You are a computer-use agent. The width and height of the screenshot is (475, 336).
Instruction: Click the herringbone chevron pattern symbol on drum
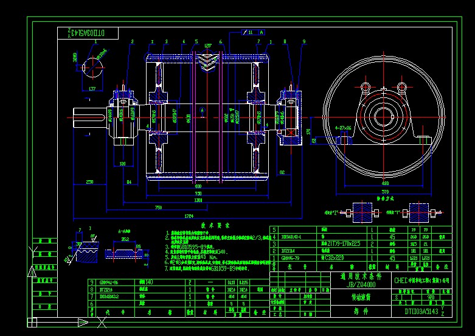tap(208, 61)
